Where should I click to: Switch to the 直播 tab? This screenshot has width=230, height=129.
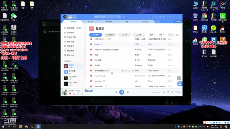coord(109,21)
